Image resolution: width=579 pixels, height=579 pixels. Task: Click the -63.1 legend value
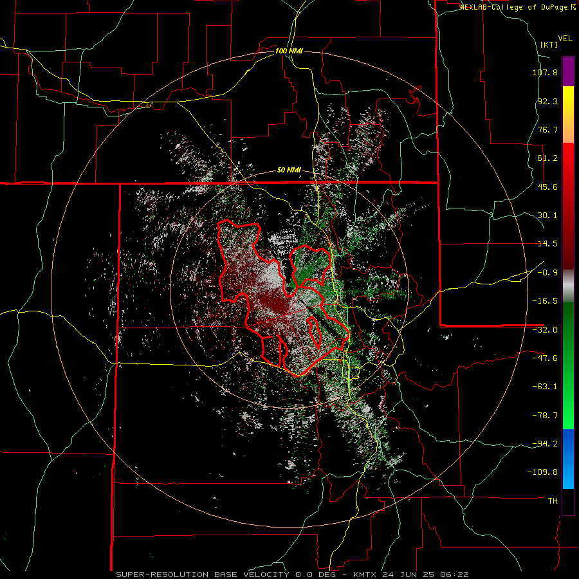tap(545, 387)
